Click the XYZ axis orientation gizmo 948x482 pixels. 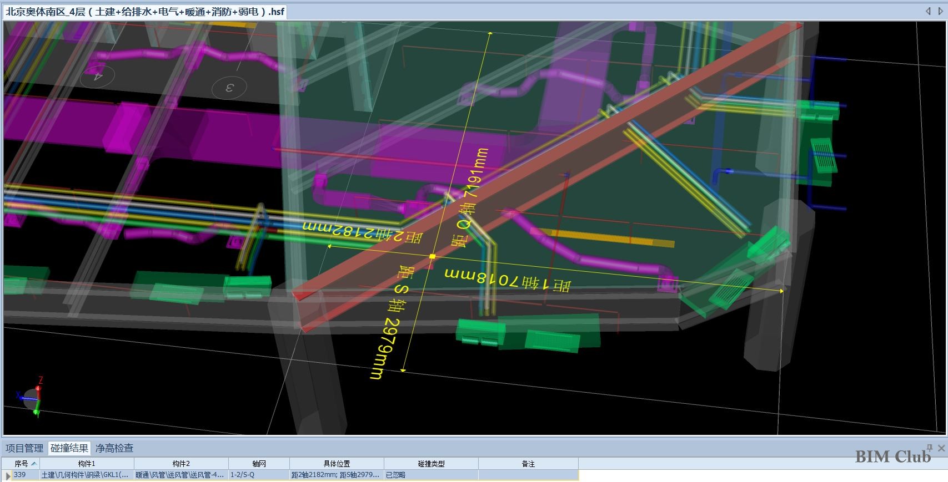[x=31, y=397]
